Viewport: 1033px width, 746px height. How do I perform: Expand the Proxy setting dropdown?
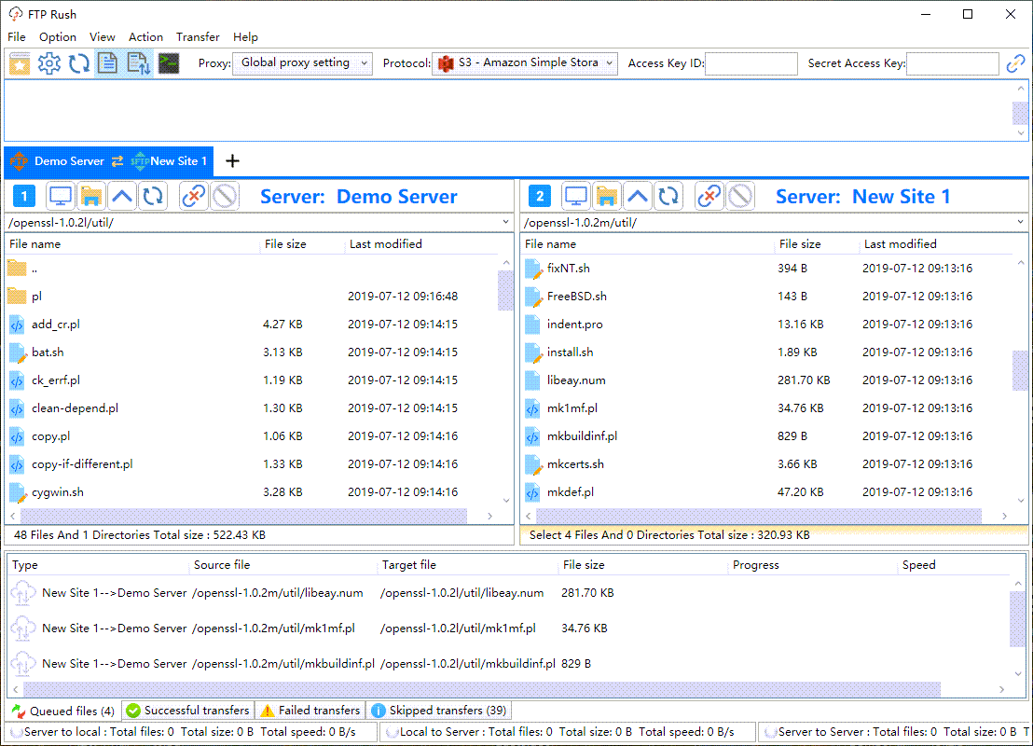tap(302, 63)
